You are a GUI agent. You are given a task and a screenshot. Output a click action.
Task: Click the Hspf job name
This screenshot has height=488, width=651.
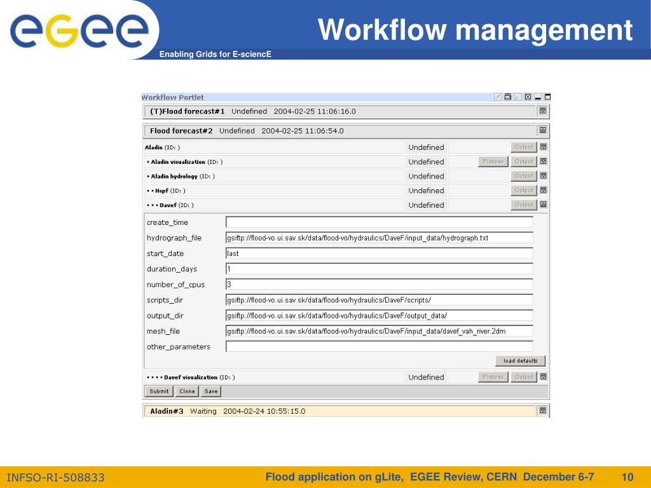click(161, 191)
